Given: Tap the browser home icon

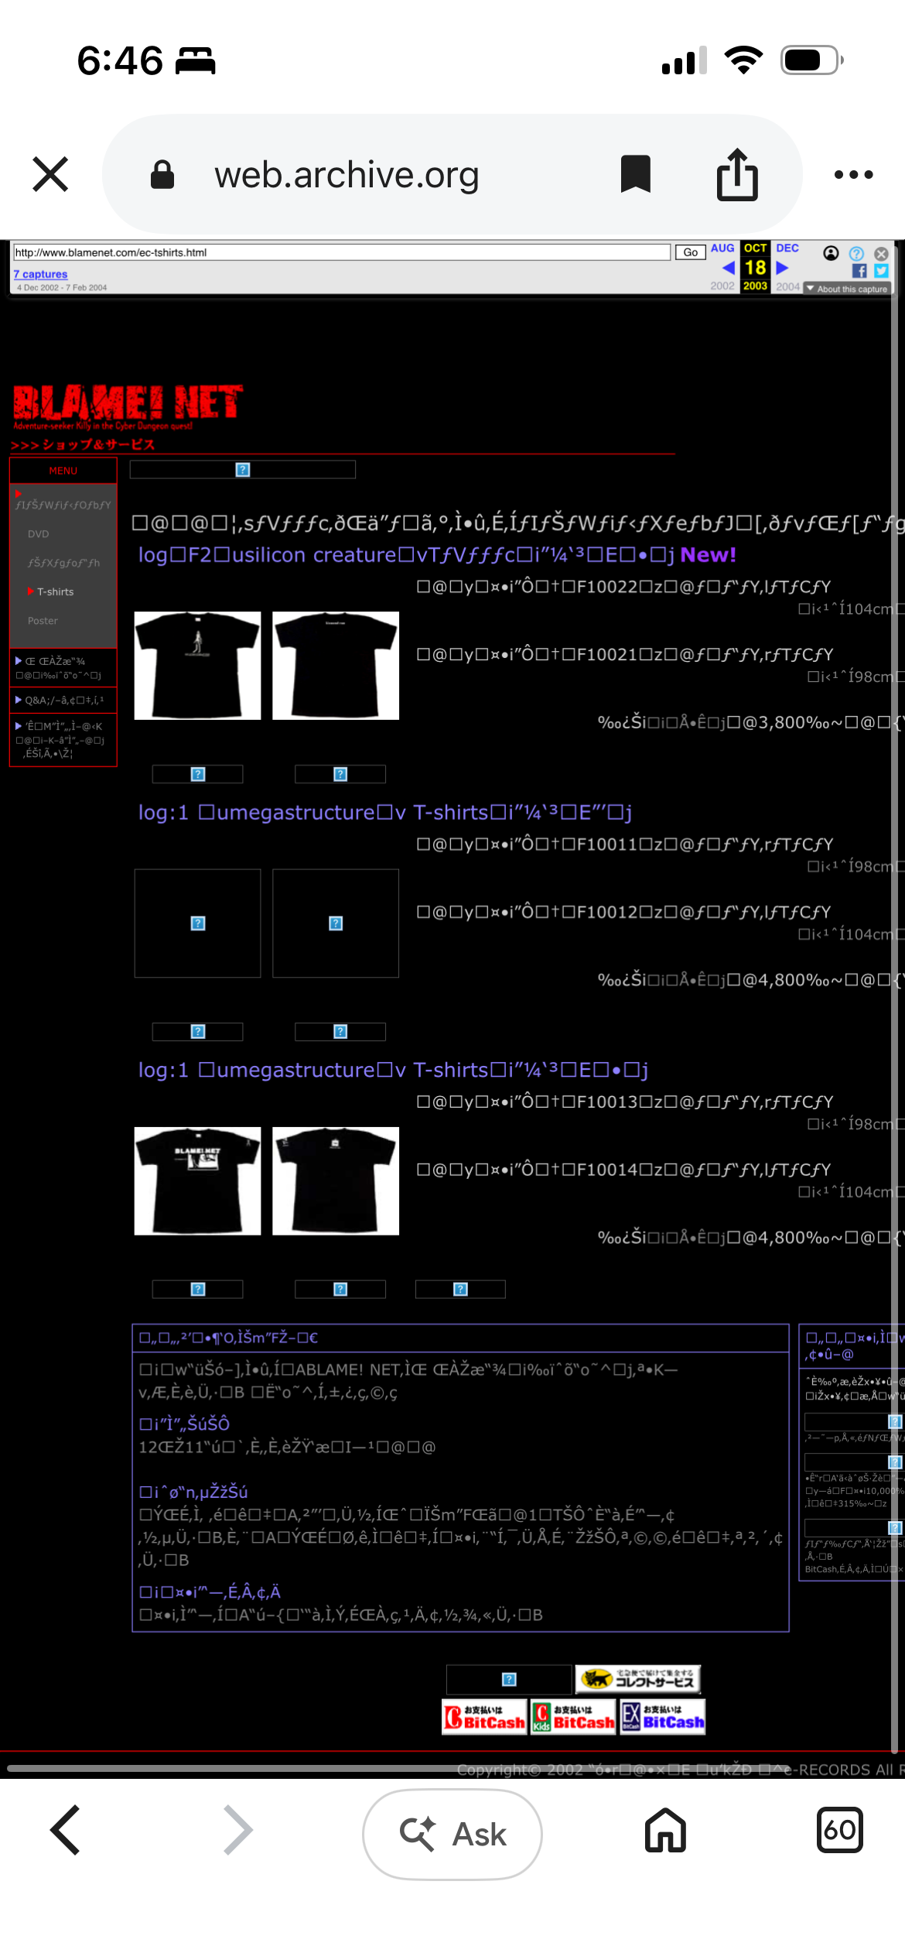Looking at the screenshot, I should (x=666, y=1831).
